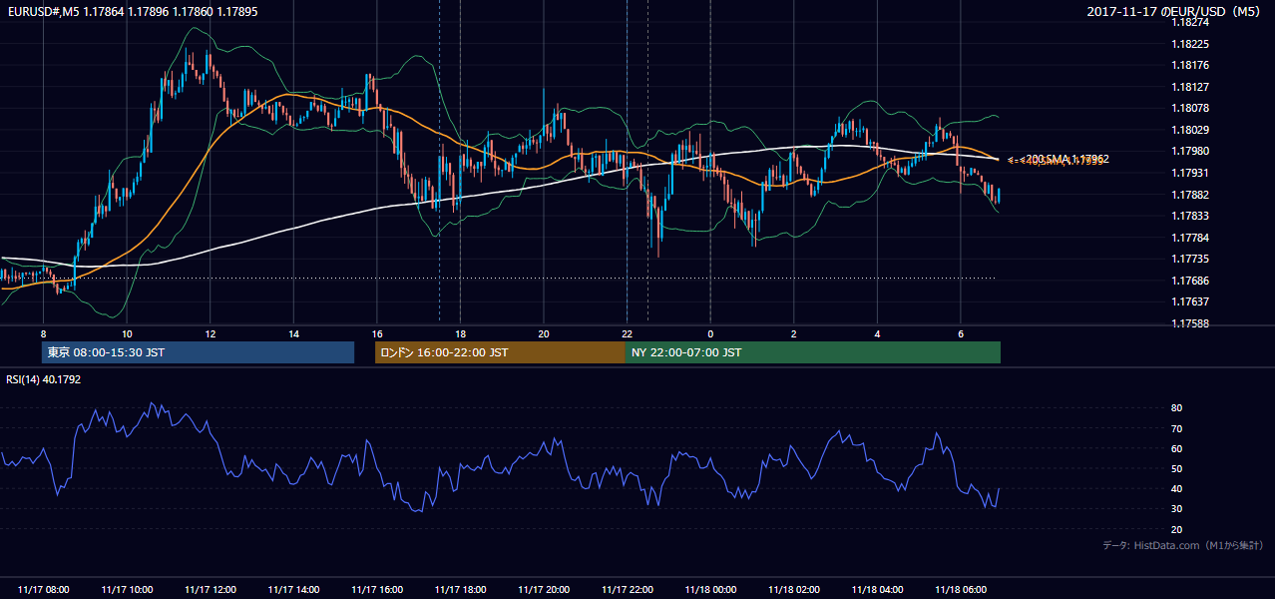Screen dimensions: 1275x599
Task: Click RSI scale value 60
Action: (x=1177, y=448)
